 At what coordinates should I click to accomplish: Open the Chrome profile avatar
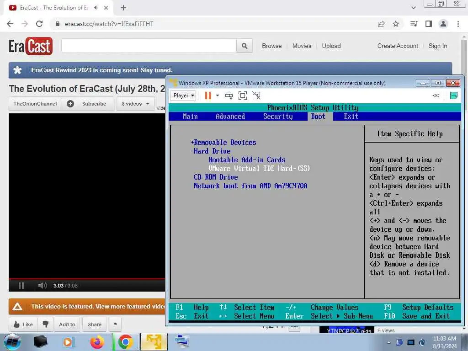click(x=443, y=24)
